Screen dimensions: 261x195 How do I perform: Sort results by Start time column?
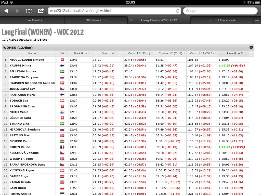pos(80,53)
